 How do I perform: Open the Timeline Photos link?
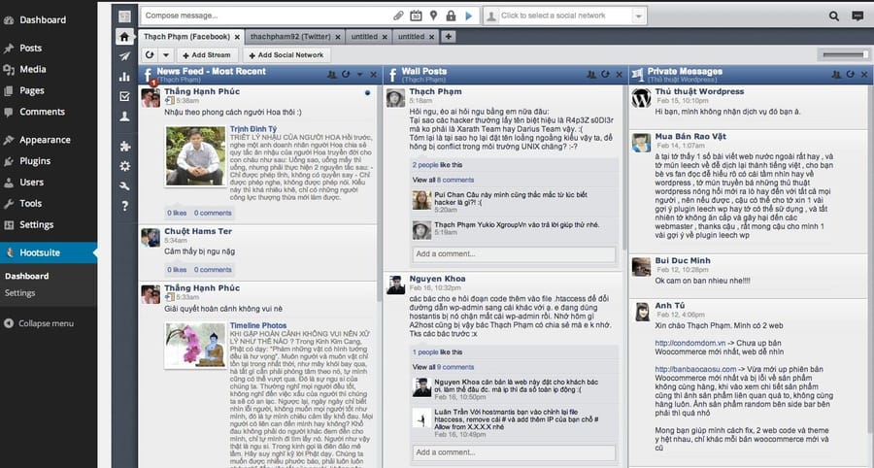coord(258,325)
